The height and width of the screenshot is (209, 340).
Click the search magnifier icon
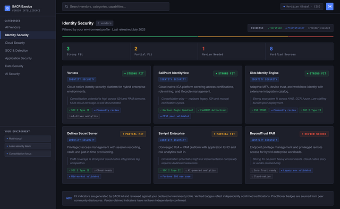[67, 7]
